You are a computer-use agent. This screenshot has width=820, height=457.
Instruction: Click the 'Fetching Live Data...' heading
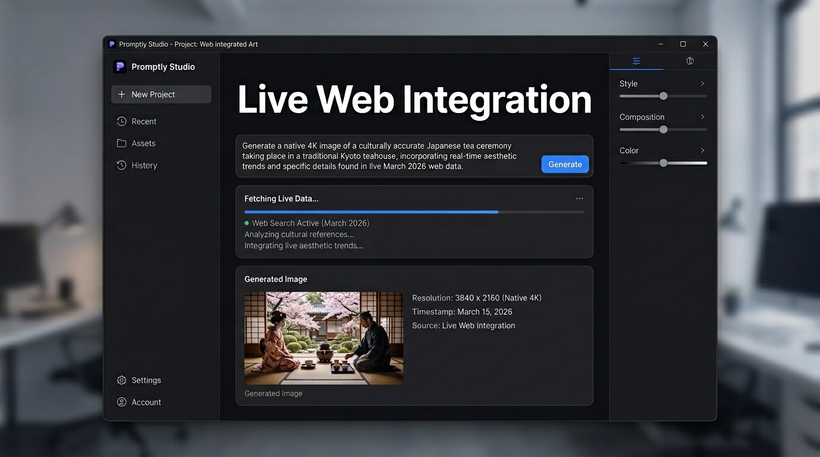click(x=281, y=199)
